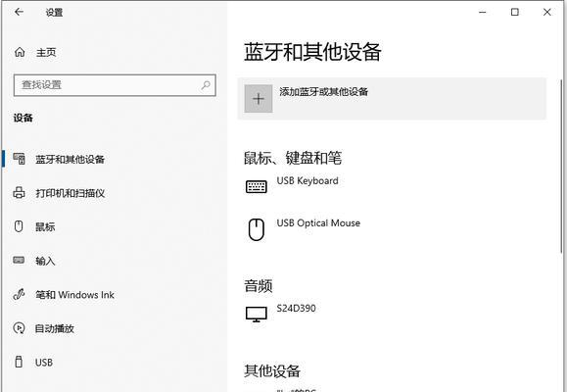Maximize the settings window
This screenshot has height=392, width=567.
pyautogui.click(x=514, y=12)
